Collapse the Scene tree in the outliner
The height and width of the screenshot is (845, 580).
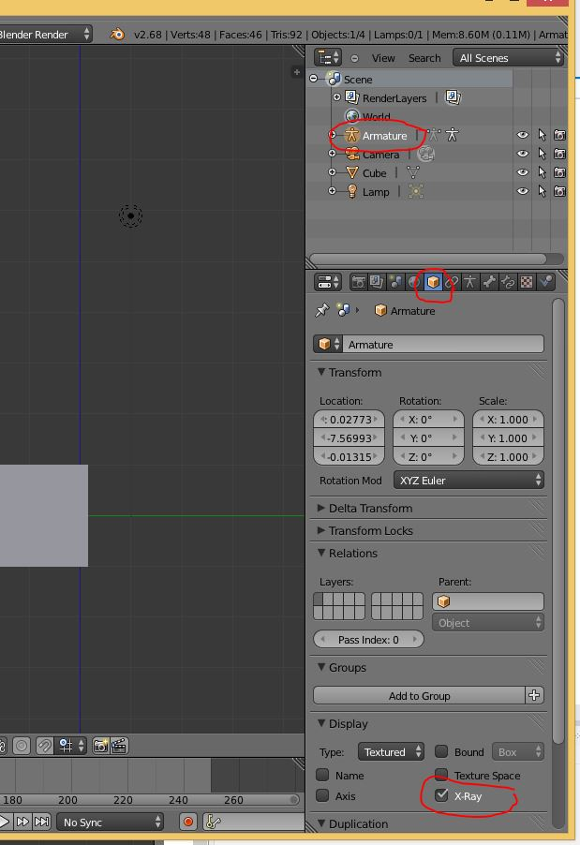tap(314, 79)
